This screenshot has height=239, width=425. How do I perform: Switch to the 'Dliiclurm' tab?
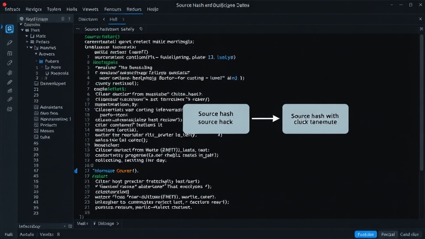[88, 19]
